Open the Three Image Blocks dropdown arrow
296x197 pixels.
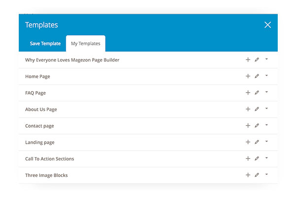266,174
